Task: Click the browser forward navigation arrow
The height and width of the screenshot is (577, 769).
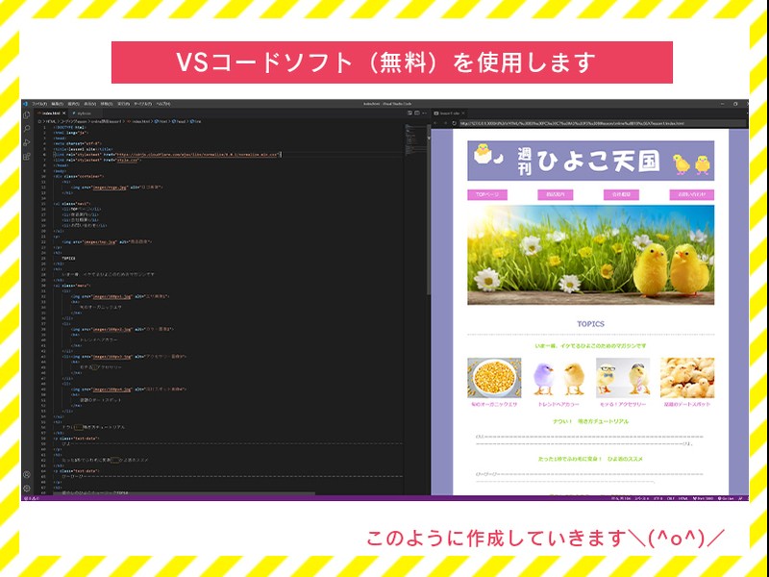Action: [x=445, y=122]
